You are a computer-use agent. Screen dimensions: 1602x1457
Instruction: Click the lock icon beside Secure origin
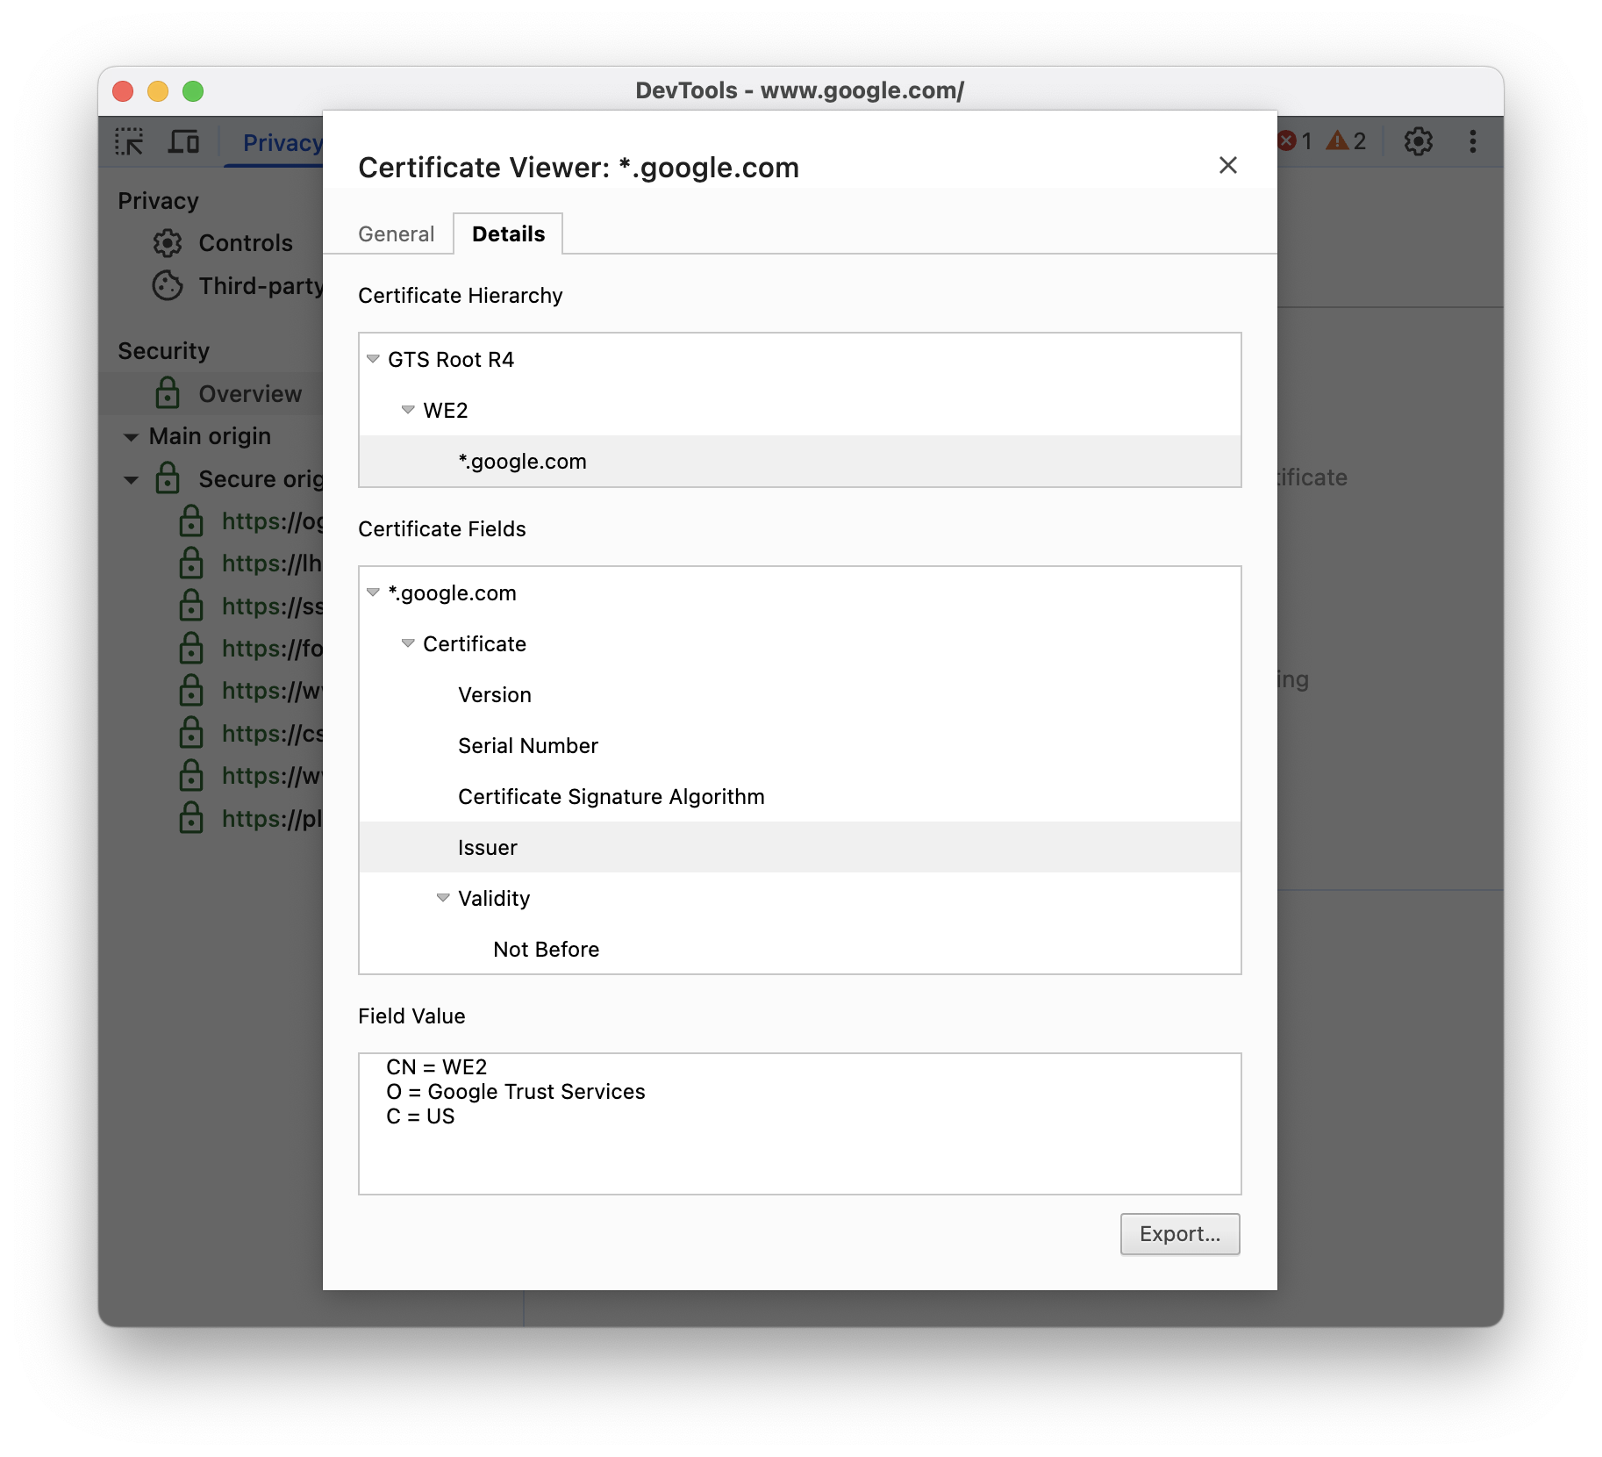click(x=168, y=478)
